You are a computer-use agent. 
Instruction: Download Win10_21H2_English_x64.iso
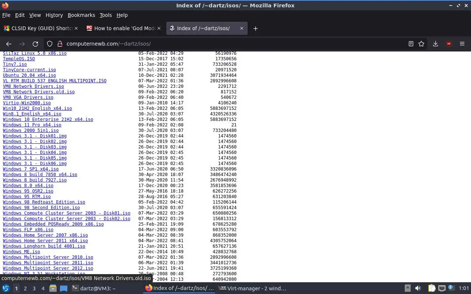pos(38,108)
